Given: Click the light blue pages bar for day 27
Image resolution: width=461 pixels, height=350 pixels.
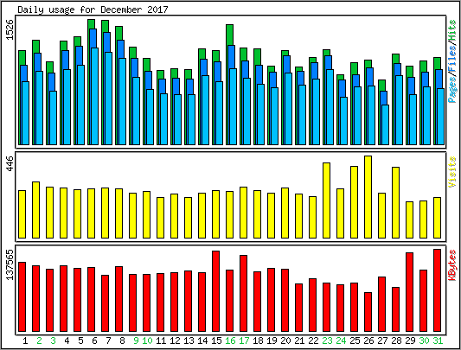Looking at the screenshot, I should pos(385,124).
